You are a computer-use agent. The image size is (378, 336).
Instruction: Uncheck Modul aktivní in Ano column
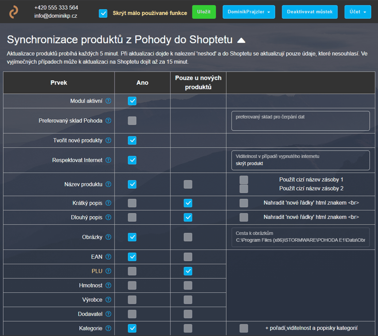pyautogui.click(x=132, y=101)
